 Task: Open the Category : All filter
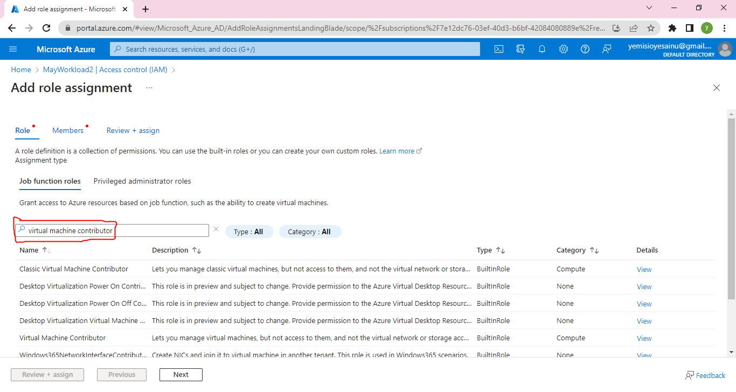310,232
